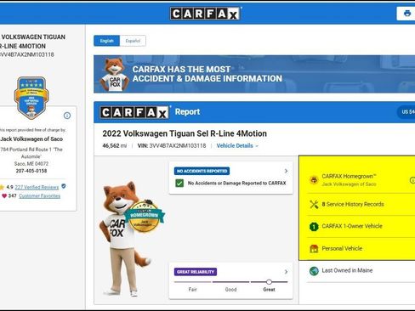Click the CARFAX 1-Owner Vehicle green badge icon
Viewport: 415px width, 311px height.
coord(314,227)
